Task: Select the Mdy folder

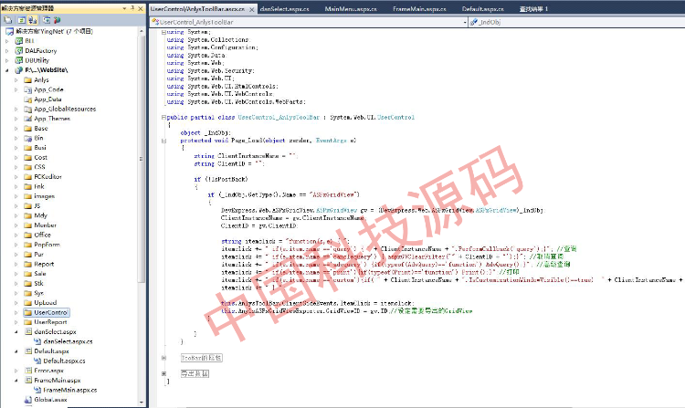Action: click(x=40, y=215)
